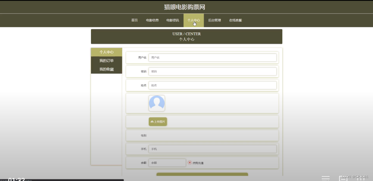The width and height of the screenshot is (373, 181).
Task: Click the USER / CENTER heading text
Action: pos(187,34)
